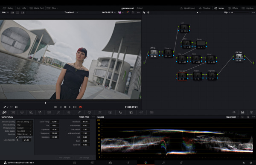Toggle the Nodes panel button

(x=219, y=8)
